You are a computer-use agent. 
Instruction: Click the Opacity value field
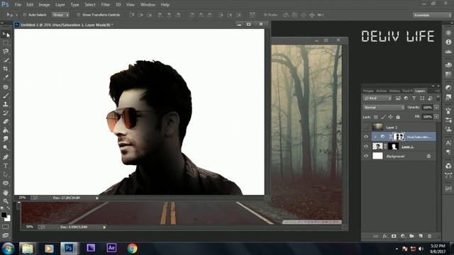[427, 107]
